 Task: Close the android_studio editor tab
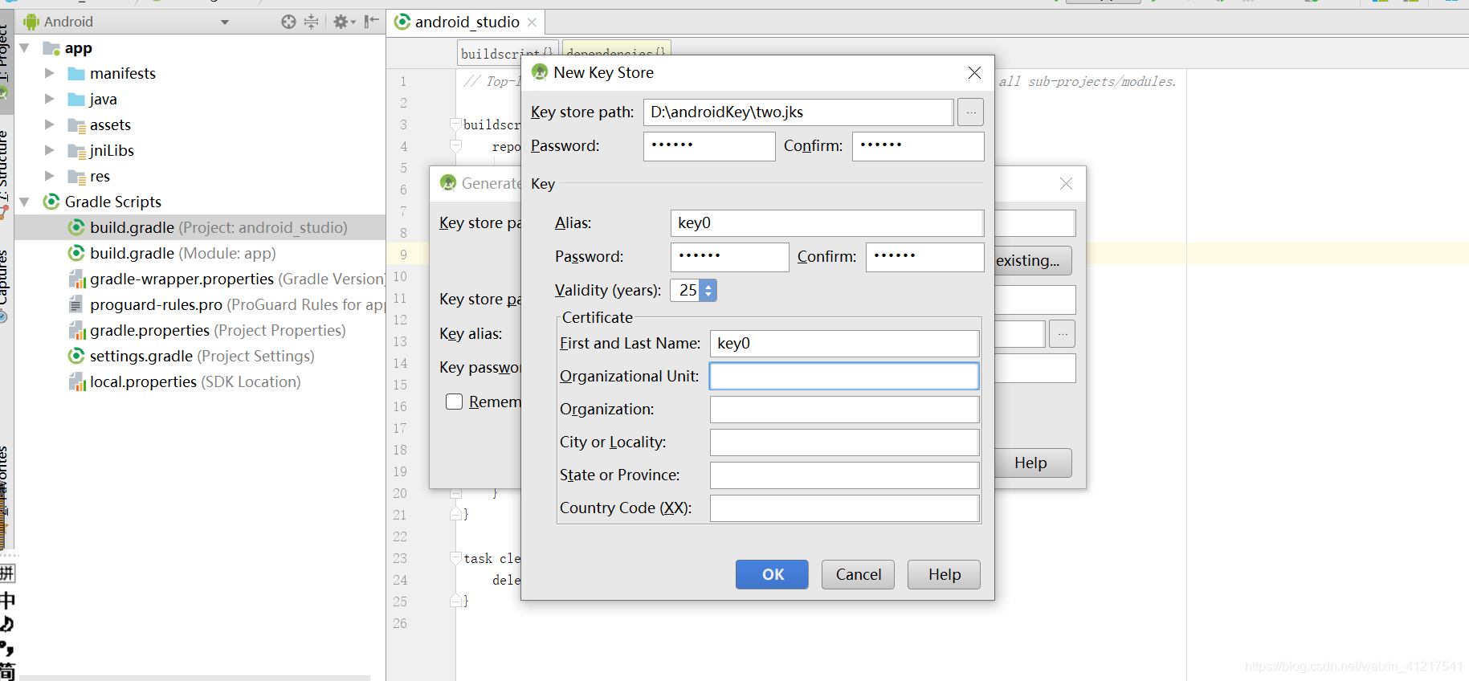(x=532, y=22)
